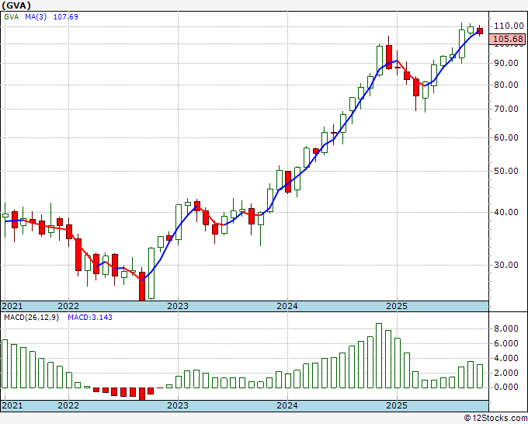Click the MA(3) indicator label
528x424 pixels.
(x=36, y=16)
